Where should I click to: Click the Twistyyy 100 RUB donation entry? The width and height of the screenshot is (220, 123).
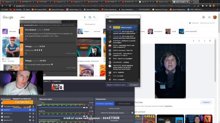point(49,64)
